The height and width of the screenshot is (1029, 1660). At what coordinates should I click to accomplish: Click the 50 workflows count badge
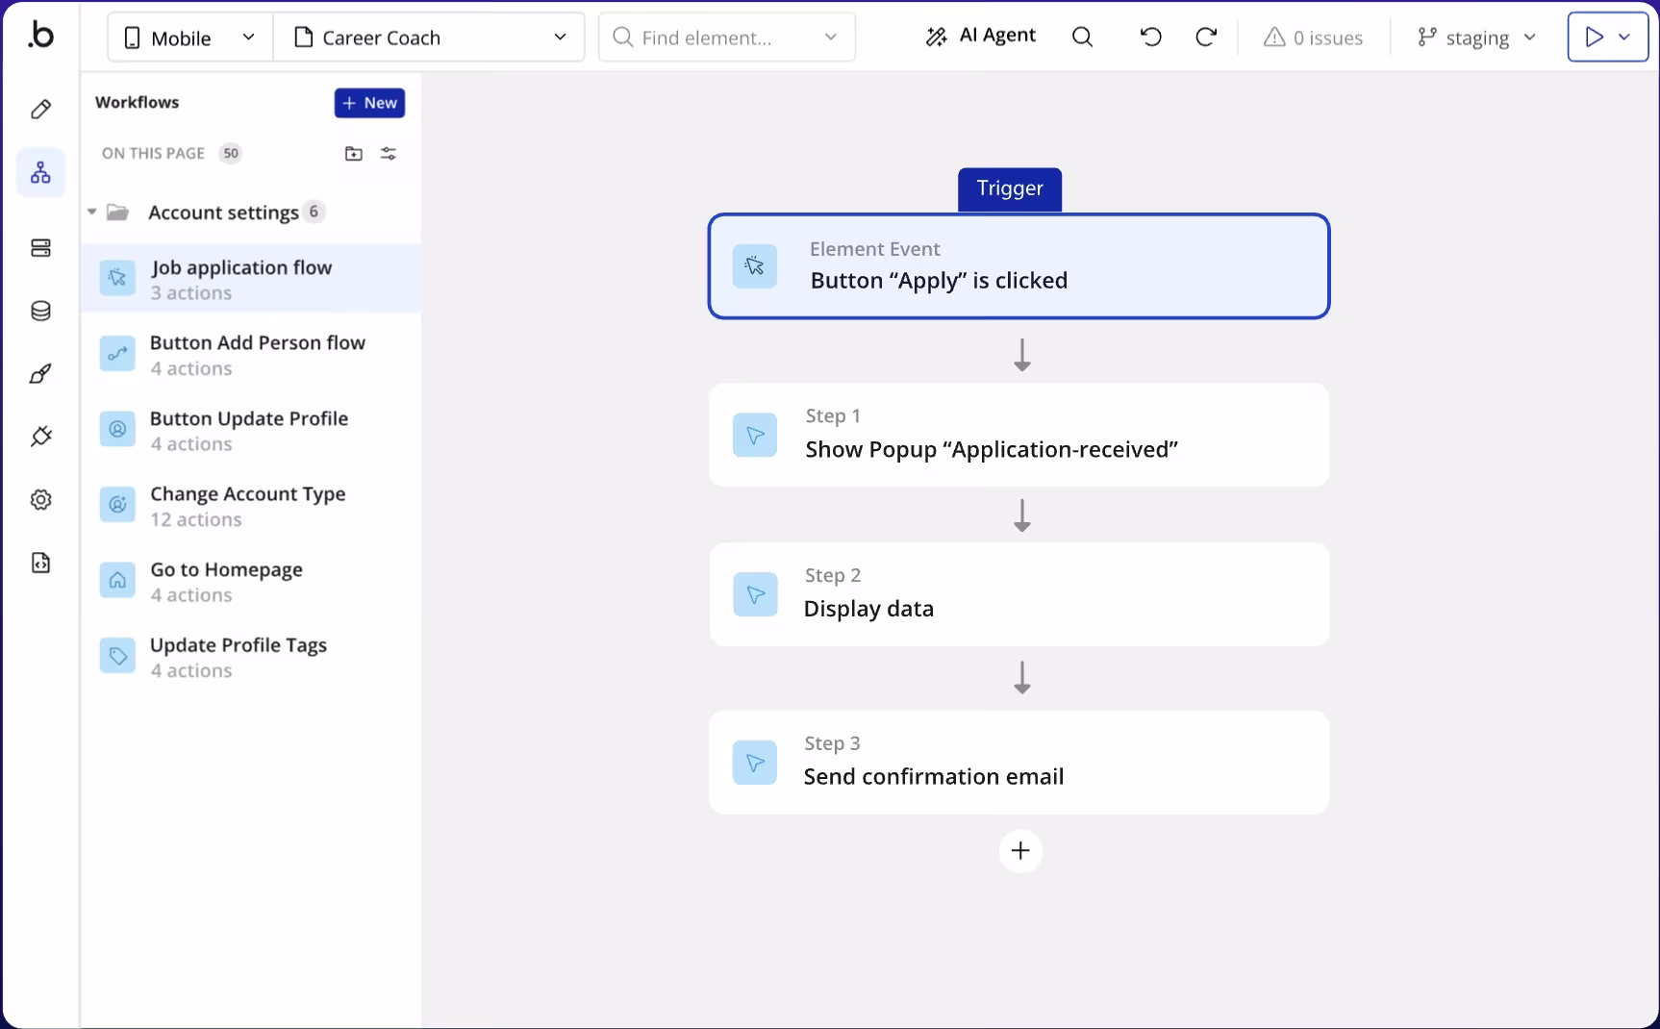231,154
